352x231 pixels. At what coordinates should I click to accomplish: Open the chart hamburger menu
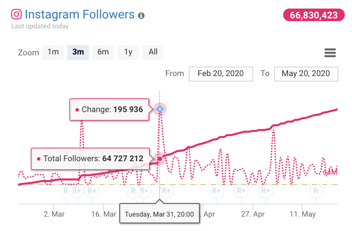tap(330, 53)
